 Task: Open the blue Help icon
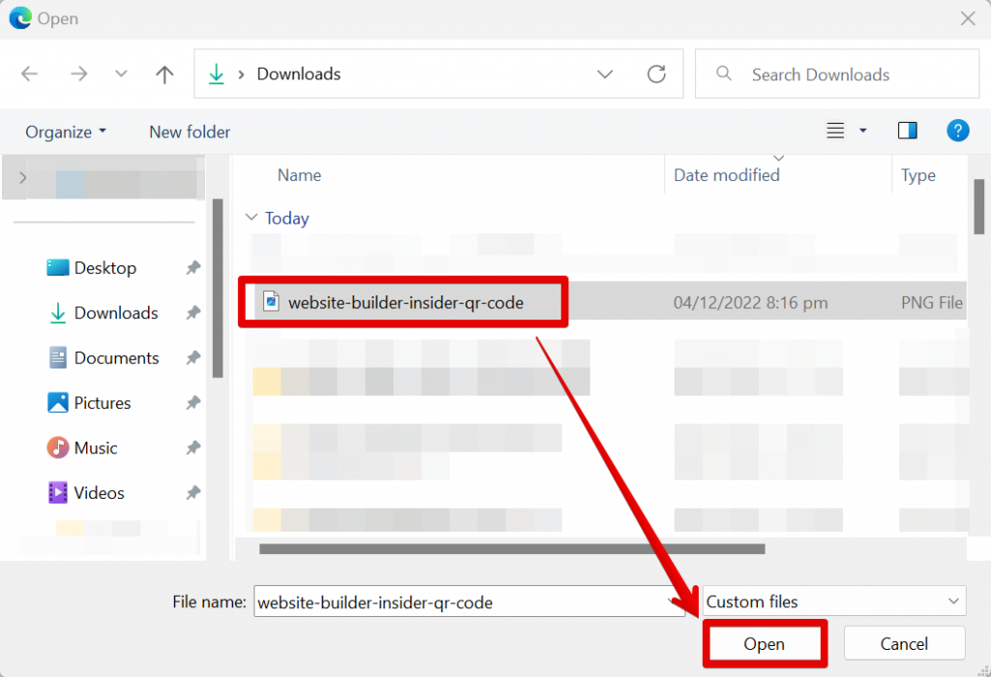[957, 131]
